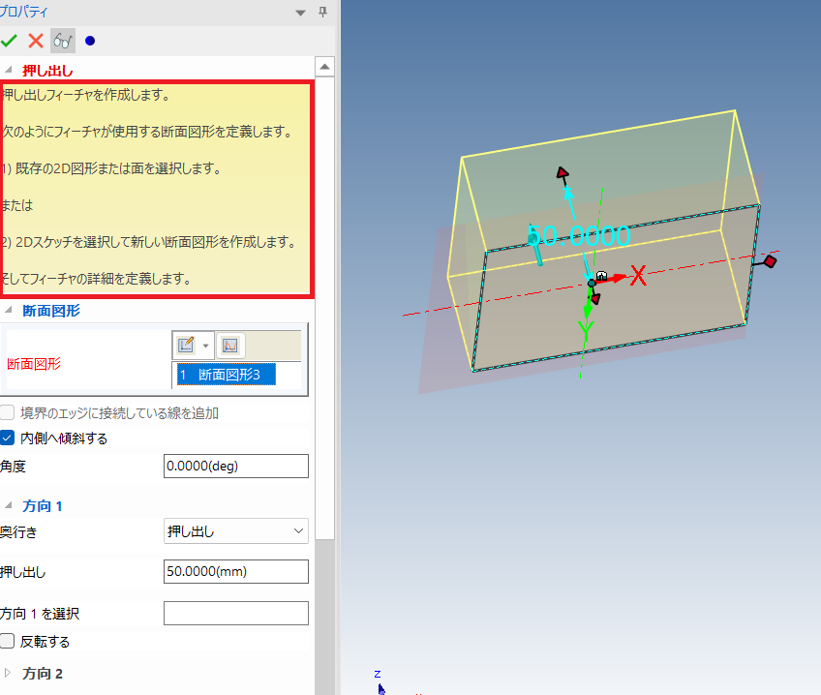
Task: Enable the 反転する checkbox
Action: tap(6, 641)
